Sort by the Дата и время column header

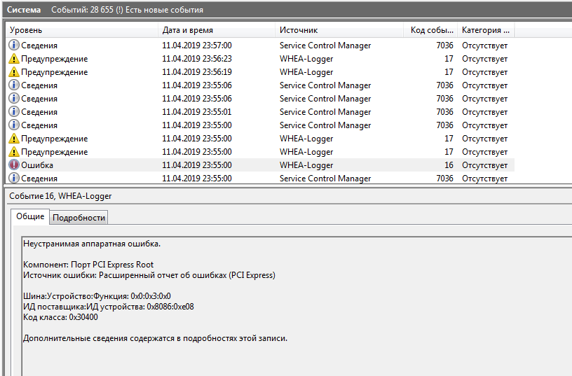click(187, 30)
